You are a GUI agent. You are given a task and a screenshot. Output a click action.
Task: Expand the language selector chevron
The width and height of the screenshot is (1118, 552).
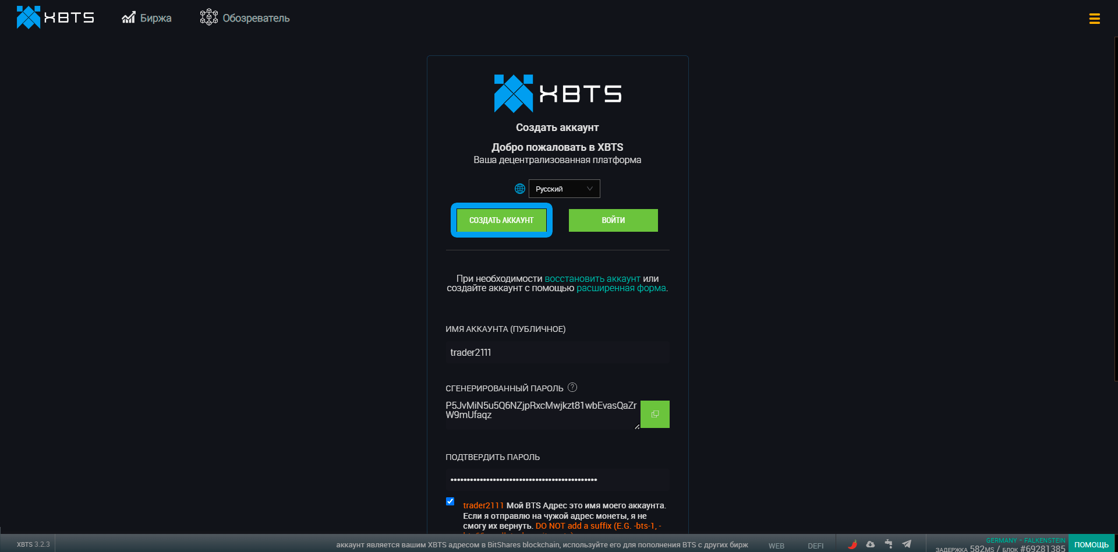(591, 189)
